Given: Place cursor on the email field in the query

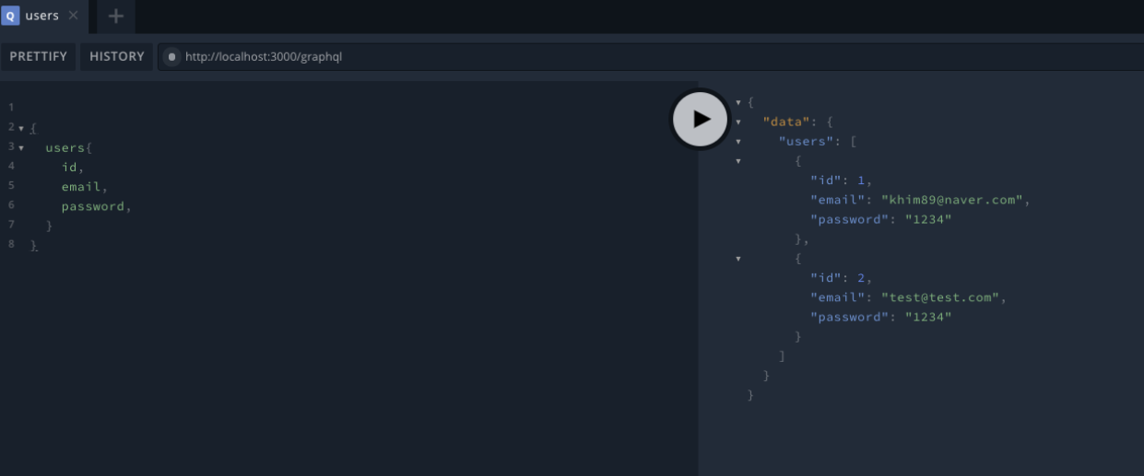Looking at the screenshot, I should 81,187.
